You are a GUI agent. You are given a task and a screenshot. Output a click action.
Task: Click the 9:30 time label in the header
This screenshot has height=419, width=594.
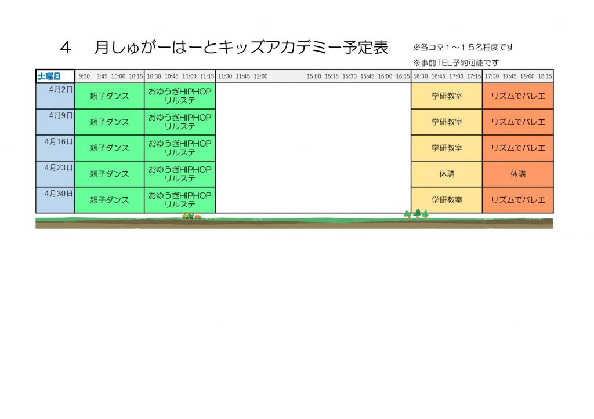(x=83, y=76)
